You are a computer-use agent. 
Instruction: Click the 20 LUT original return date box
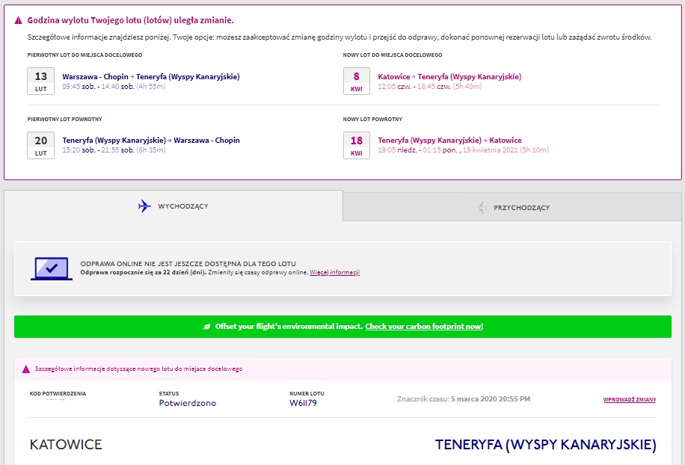(x=40, y=145)
